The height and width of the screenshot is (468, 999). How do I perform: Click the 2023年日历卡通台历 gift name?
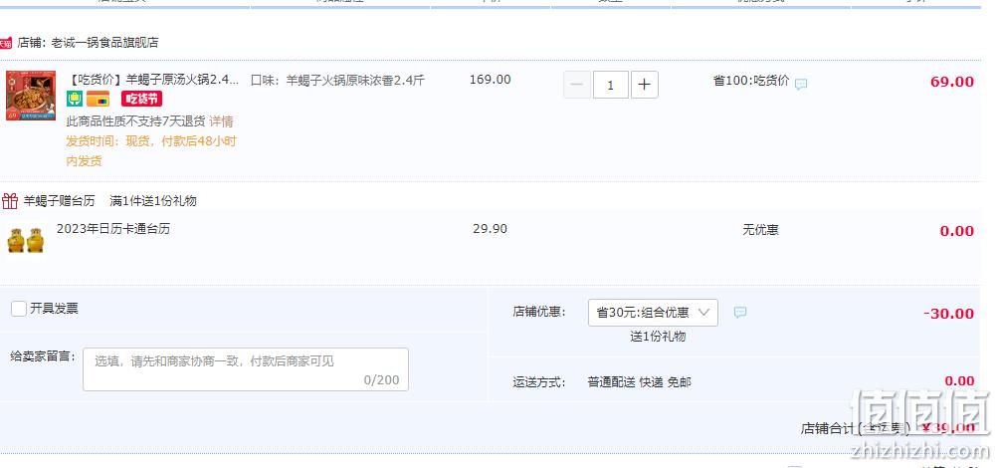113,229
